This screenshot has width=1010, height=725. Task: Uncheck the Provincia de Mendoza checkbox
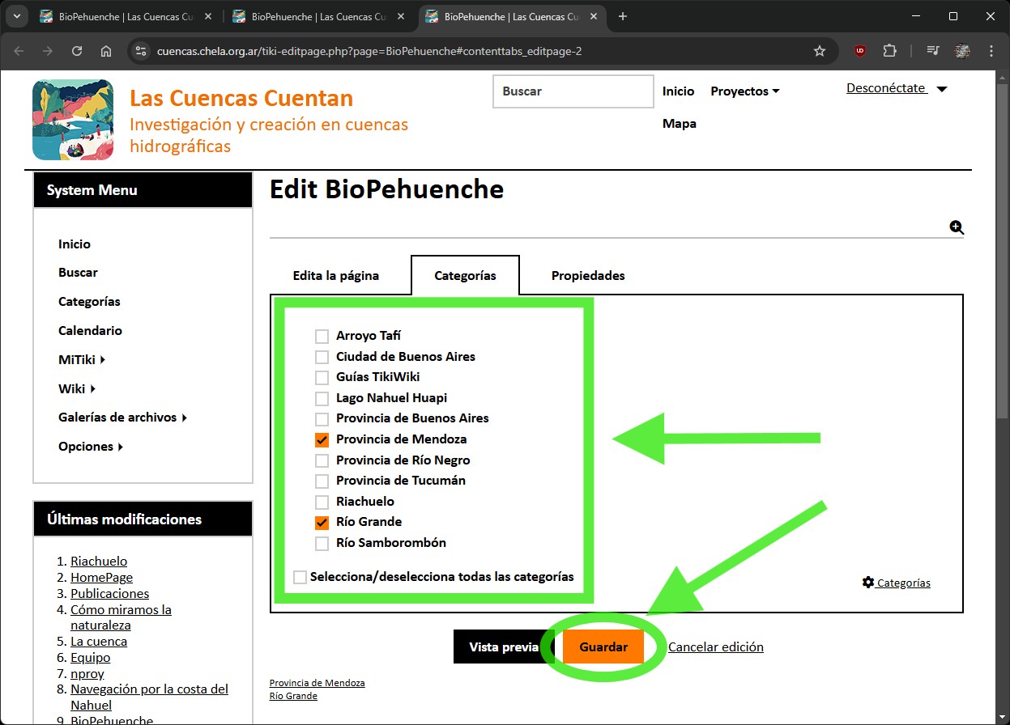(322, 439)
